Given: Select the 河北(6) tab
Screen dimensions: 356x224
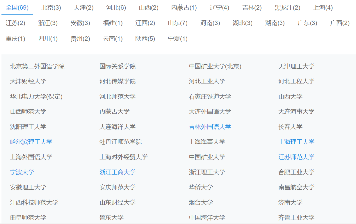Looking at the screenshot, I should pyautogui.click(x=116, y=8).
